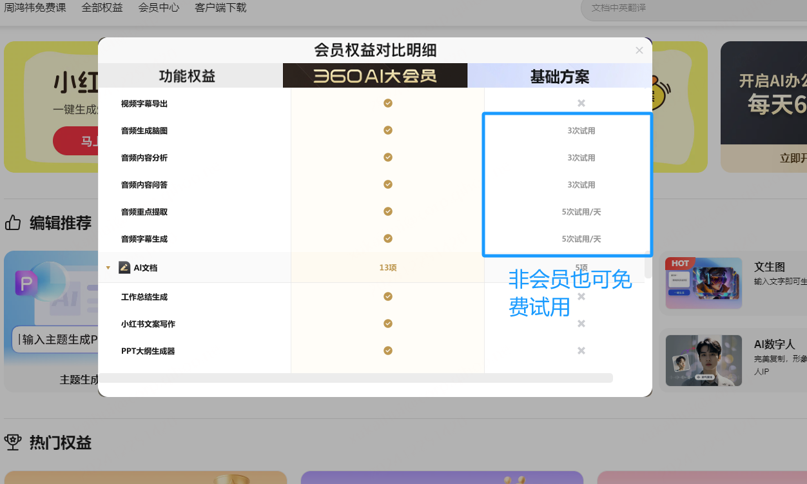
Task: Click the 热门权益 trophy icon
Action: 13,442
